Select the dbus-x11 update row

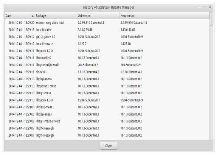[x=107, y=72]
